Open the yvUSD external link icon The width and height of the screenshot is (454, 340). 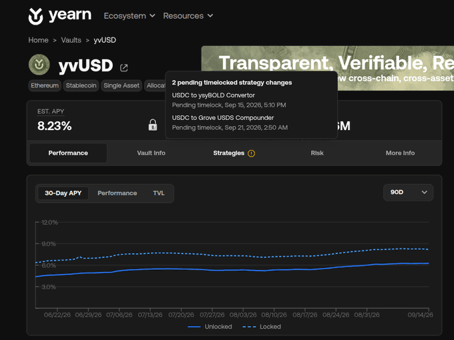coord(124,67)
